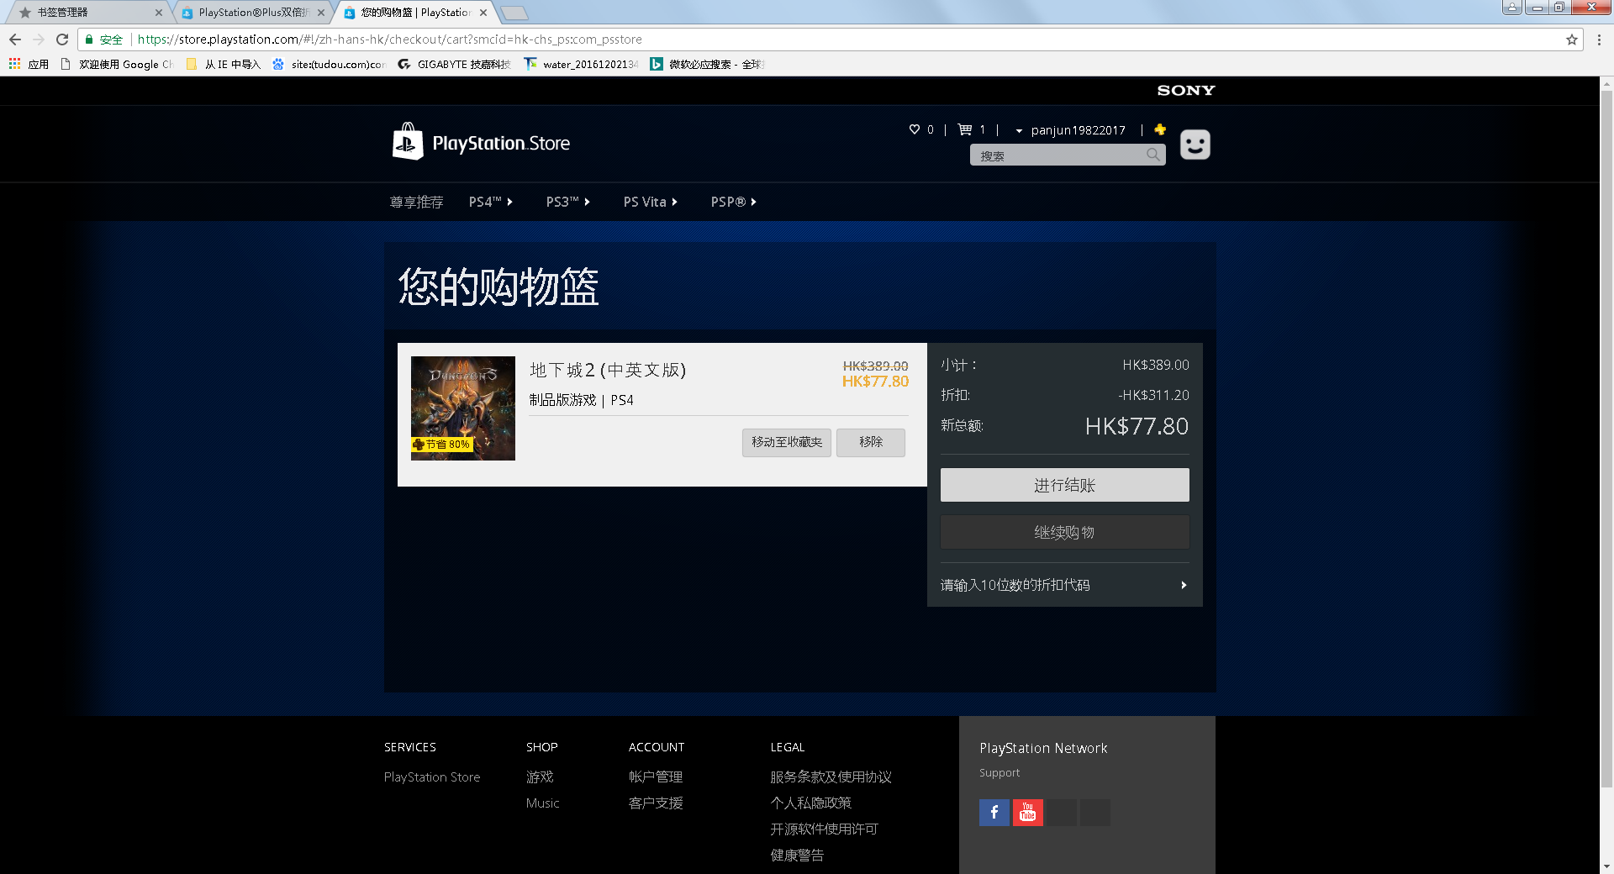Screen dimensions: 1614x874
Task: Go back with browser back arrow
Action: coord(15,39)
